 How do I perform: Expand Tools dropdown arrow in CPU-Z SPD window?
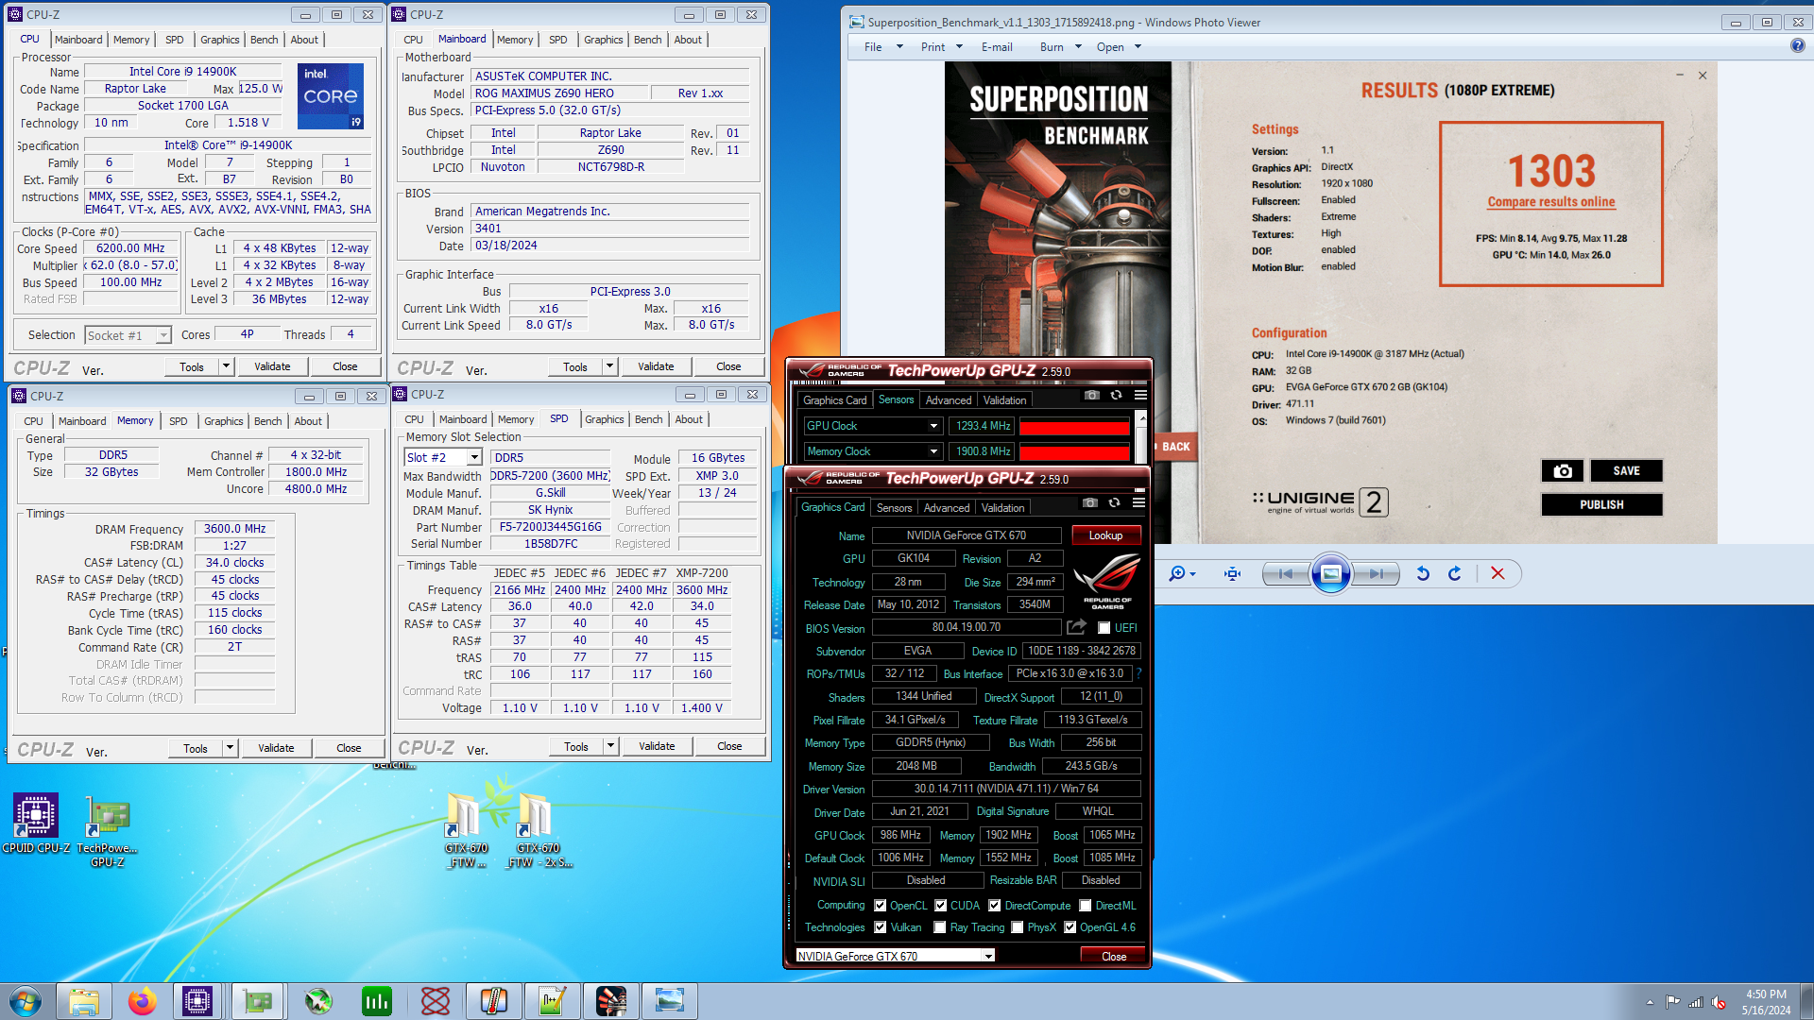click(610, 746)
